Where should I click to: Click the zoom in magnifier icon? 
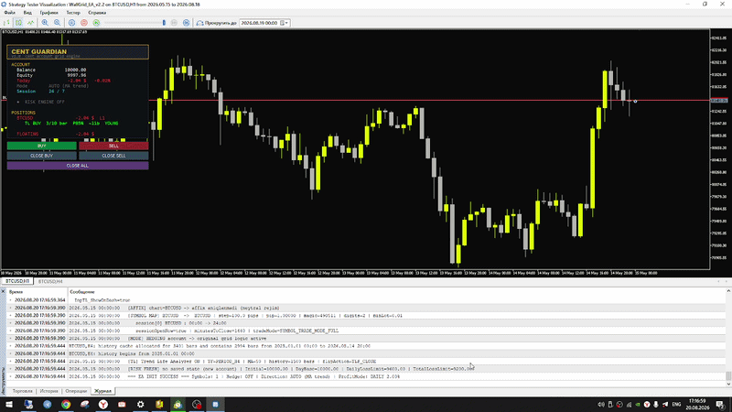pyautogui.click(x=45, y=22)
